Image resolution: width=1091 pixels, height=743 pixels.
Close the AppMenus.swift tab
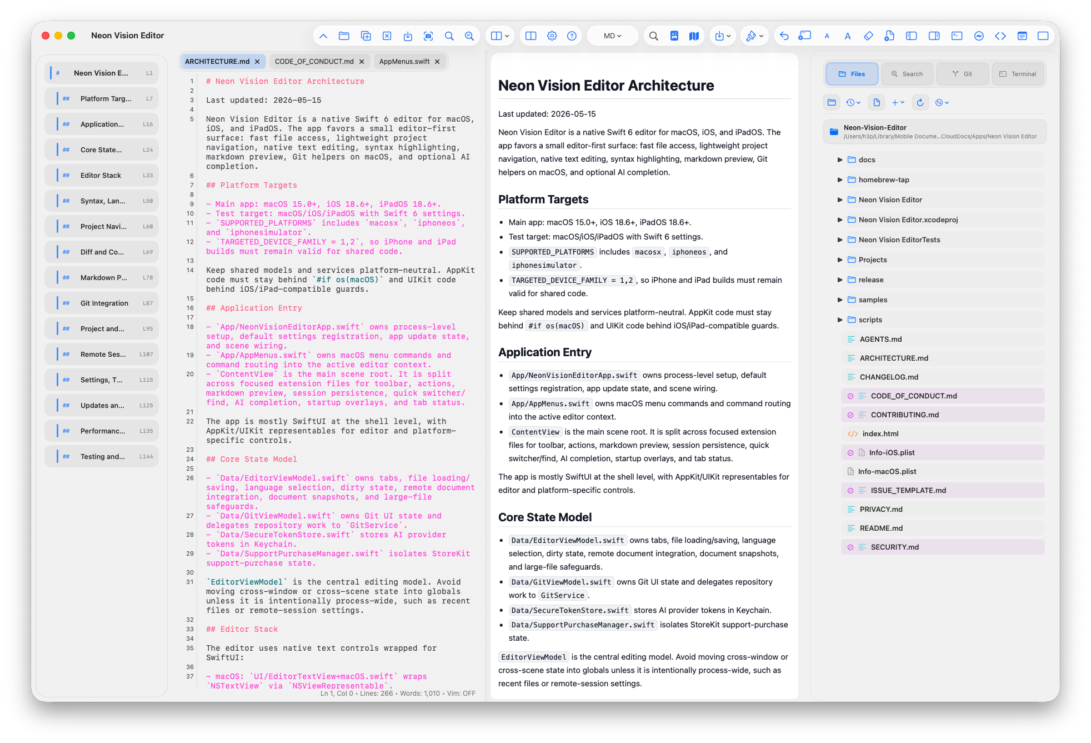437,62
